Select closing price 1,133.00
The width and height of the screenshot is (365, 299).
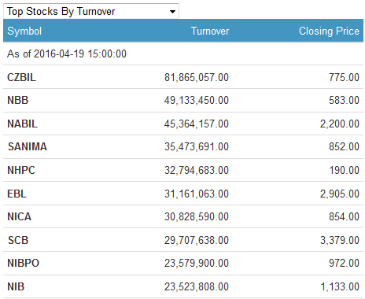click(x=340, y=286)
